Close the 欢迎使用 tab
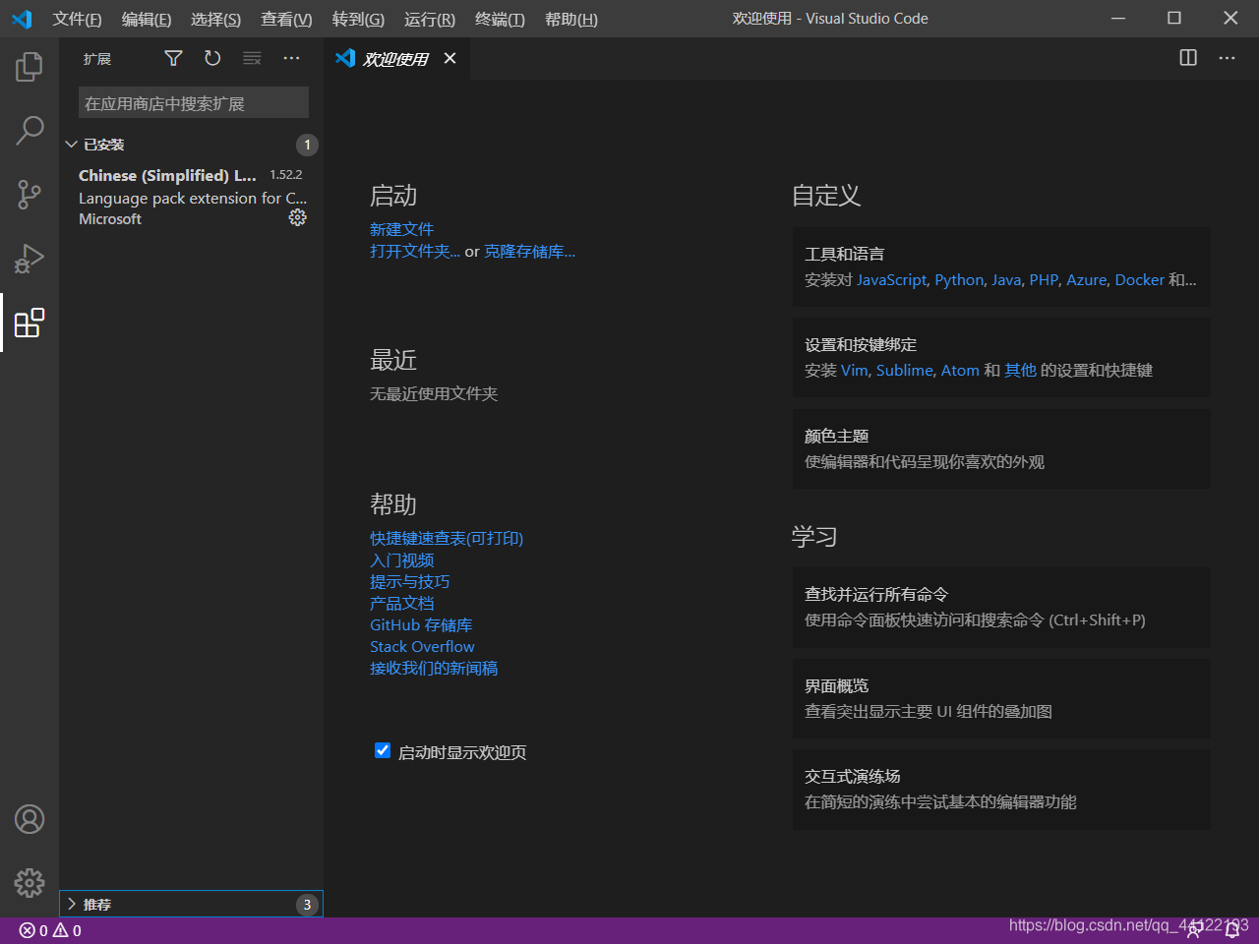This screenshot has width=1259, height=944. [x=450, y=59]
